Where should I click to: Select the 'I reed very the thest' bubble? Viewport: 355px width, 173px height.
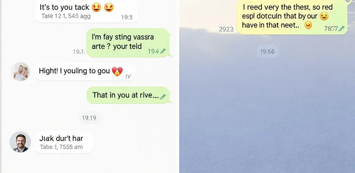293,18
